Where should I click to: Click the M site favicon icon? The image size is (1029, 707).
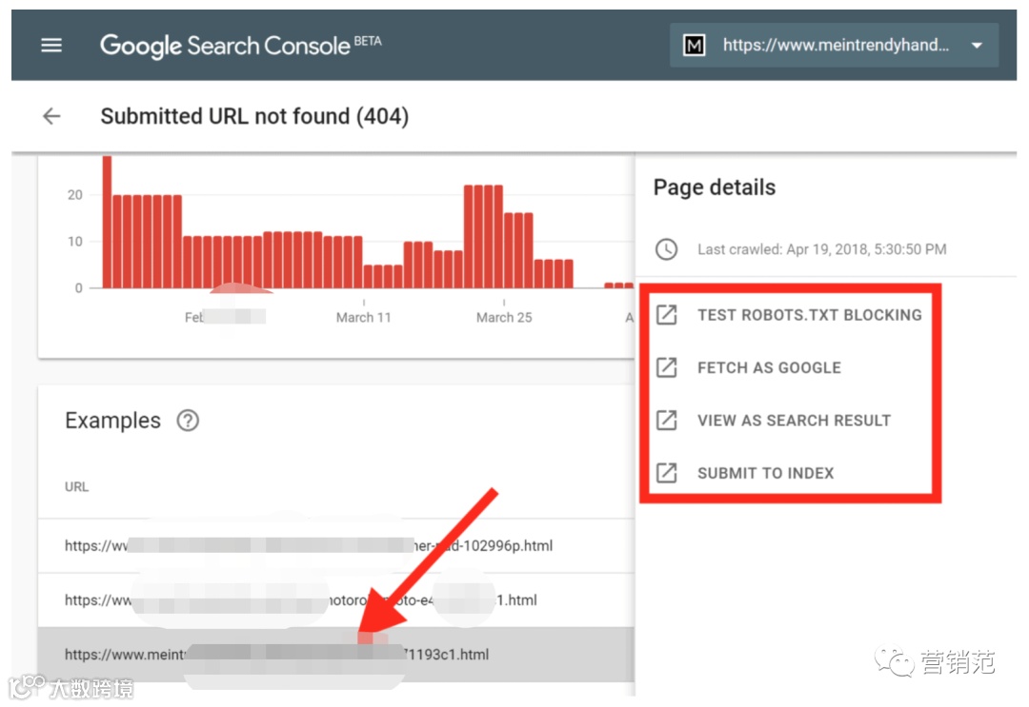(x=695, y=46)
